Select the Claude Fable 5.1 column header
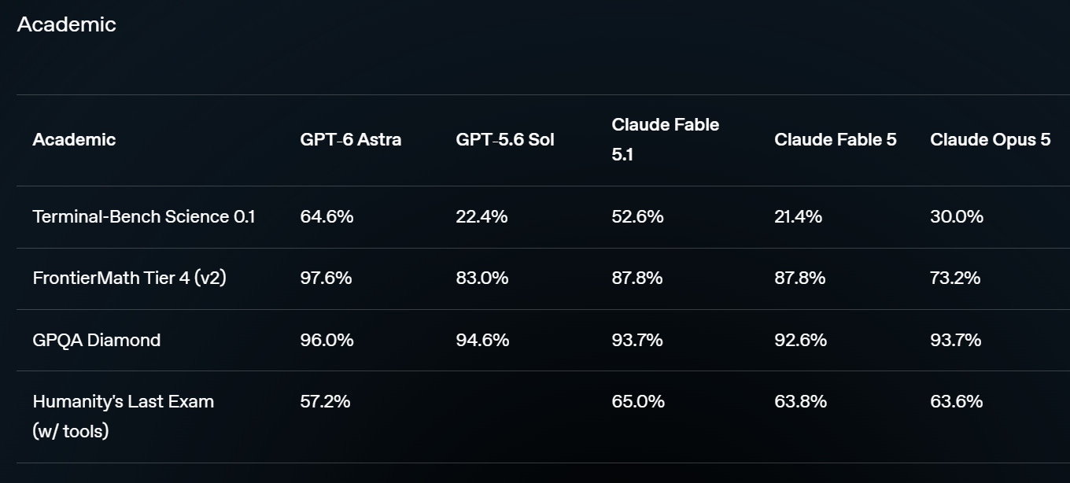Screen dimensions: 1070x483 [666, 139]
